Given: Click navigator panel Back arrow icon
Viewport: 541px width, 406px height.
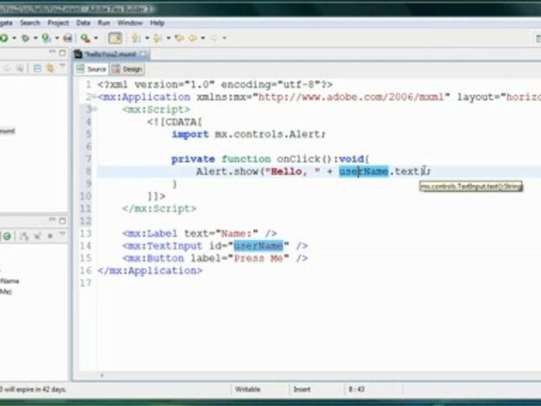Looking at the screenshot, I should coord(7,68).
